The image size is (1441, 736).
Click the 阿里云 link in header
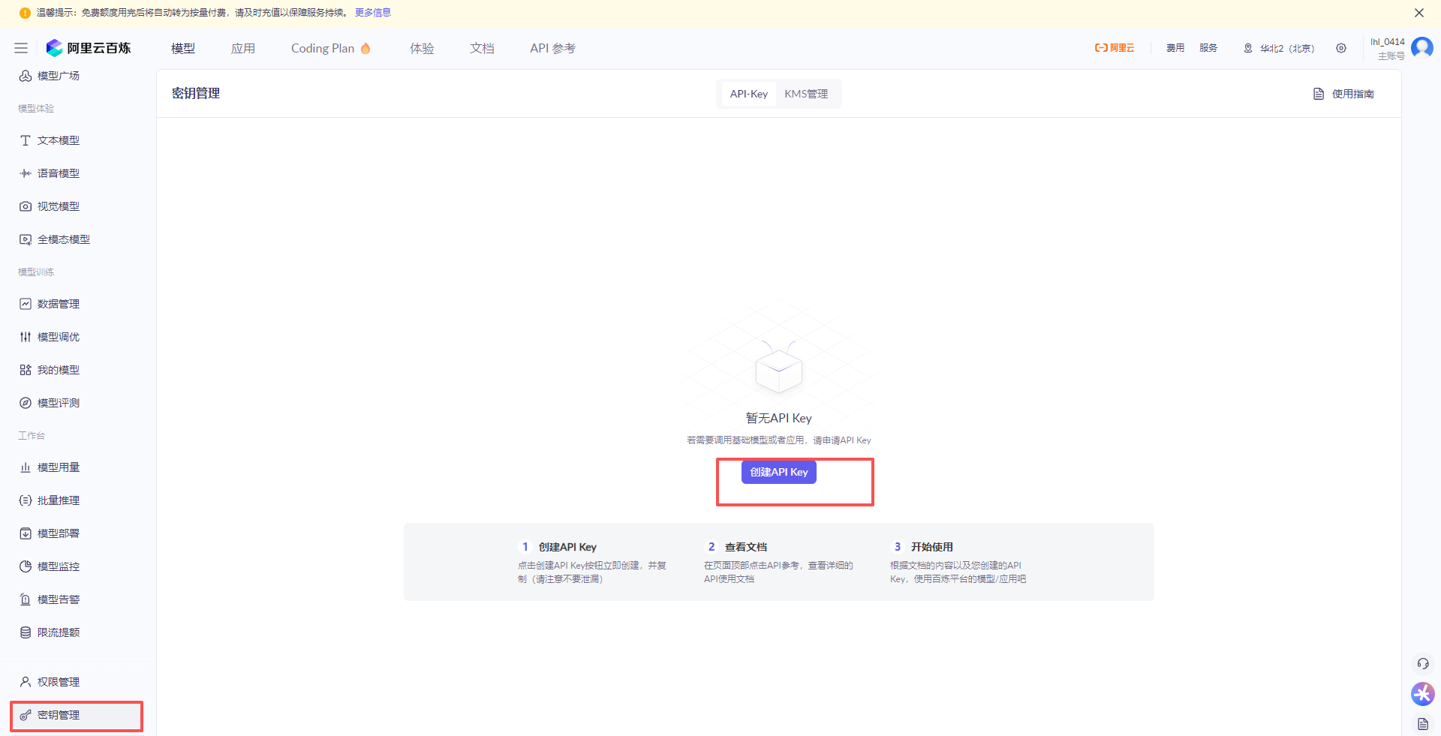point(1115,48)
